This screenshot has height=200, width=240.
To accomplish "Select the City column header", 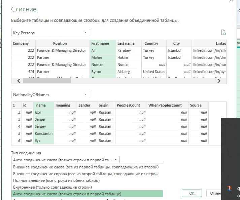I will (x=179, y=43).
